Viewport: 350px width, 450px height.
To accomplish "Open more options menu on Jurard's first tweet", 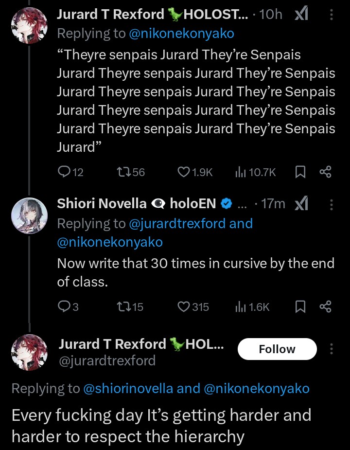I will pos(332,15).
